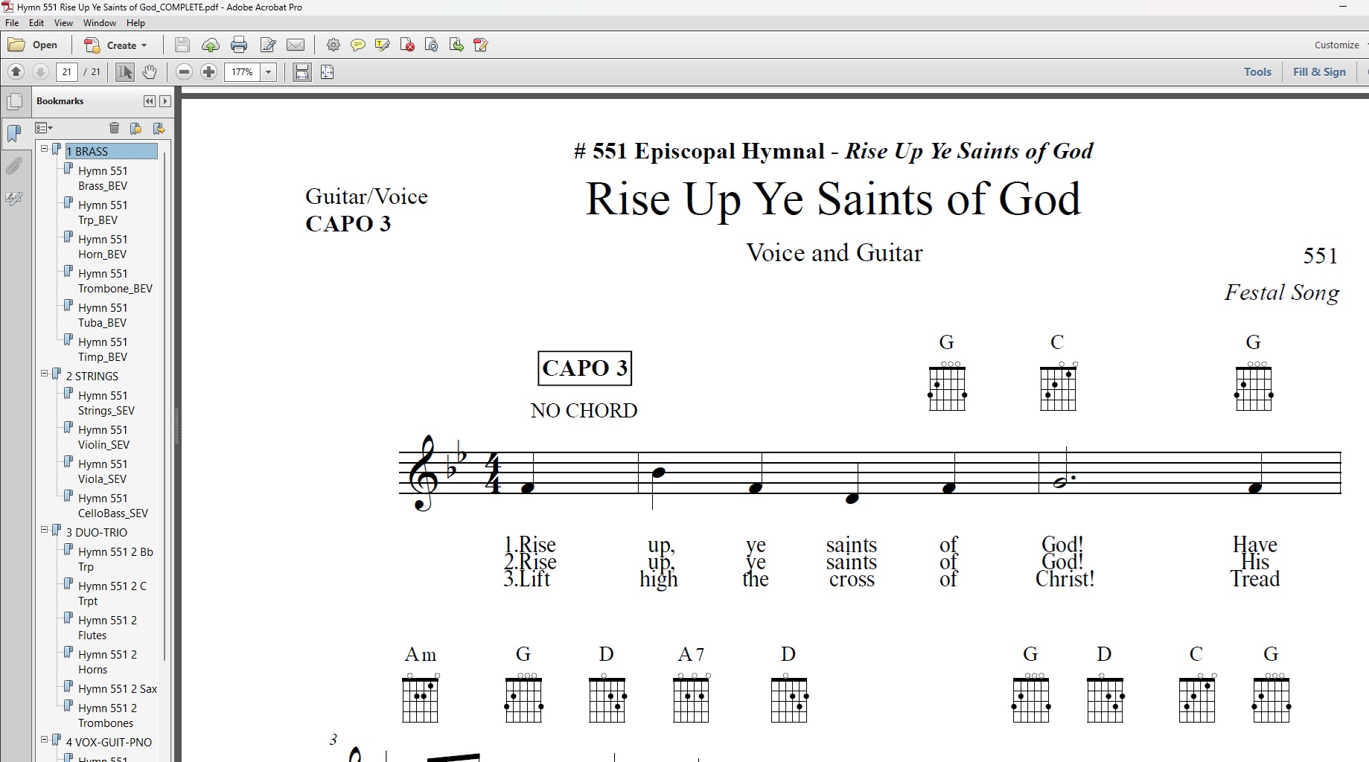Collapse the 1 BRASS bookmark group

pos(45,149)
